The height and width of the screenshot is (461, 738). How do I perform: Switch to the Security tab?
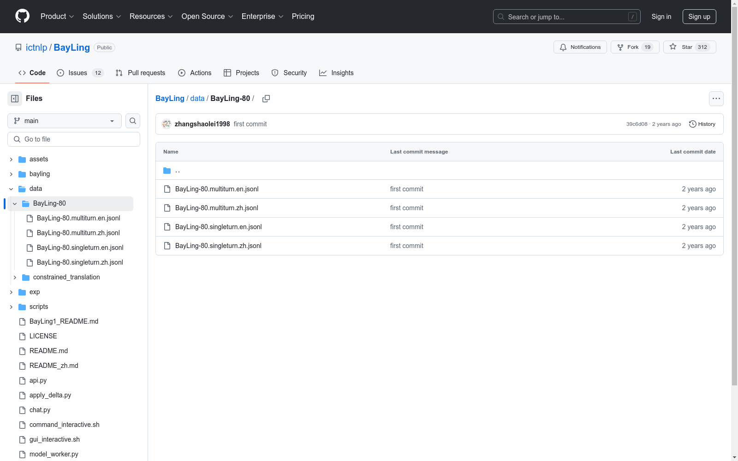[289, 73]
